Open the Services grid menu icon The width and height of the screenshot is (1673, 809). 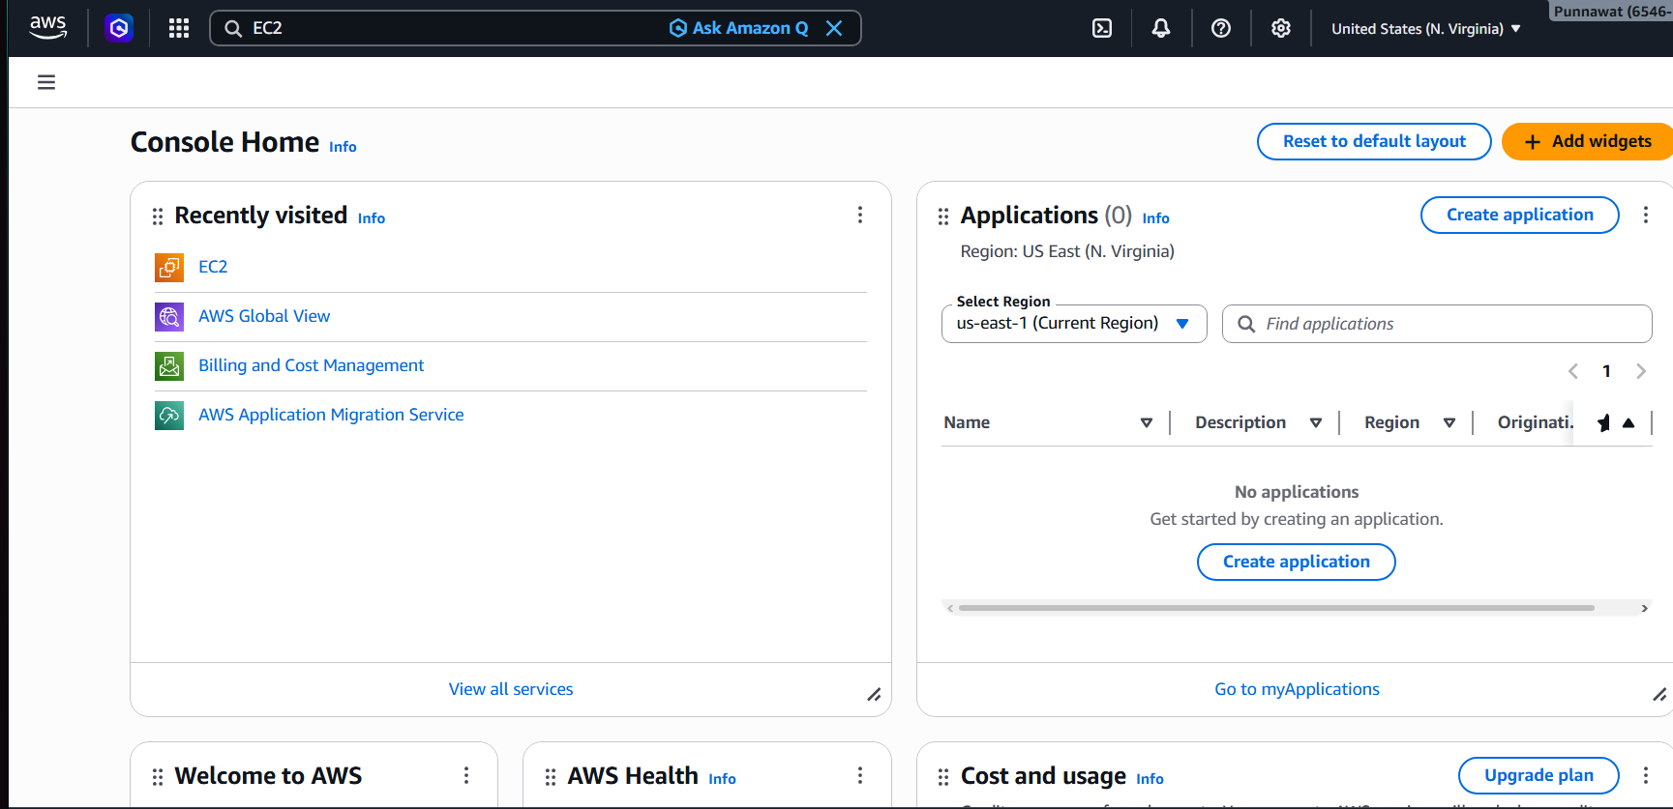point(179,28)
